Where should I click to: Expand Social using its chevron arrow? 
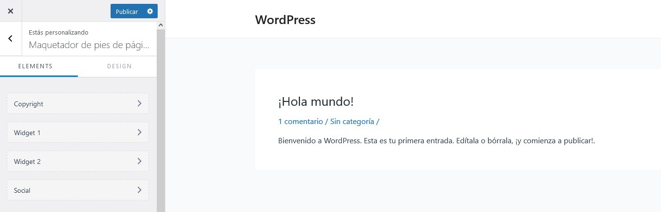(139, 190)
